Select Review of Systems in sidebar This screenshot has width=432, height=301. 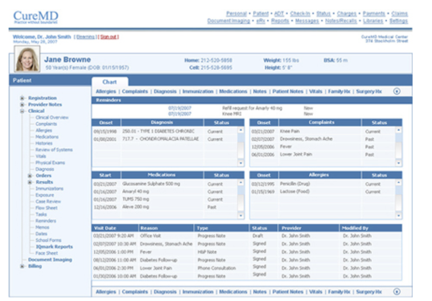click(x=54, y=150)
